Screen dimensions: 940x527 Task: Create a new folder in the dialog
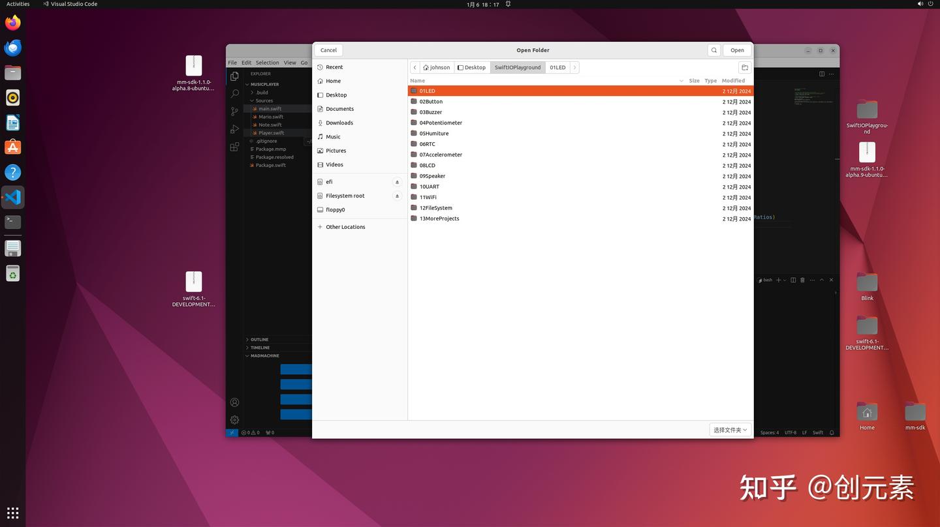tap(745, 67)
